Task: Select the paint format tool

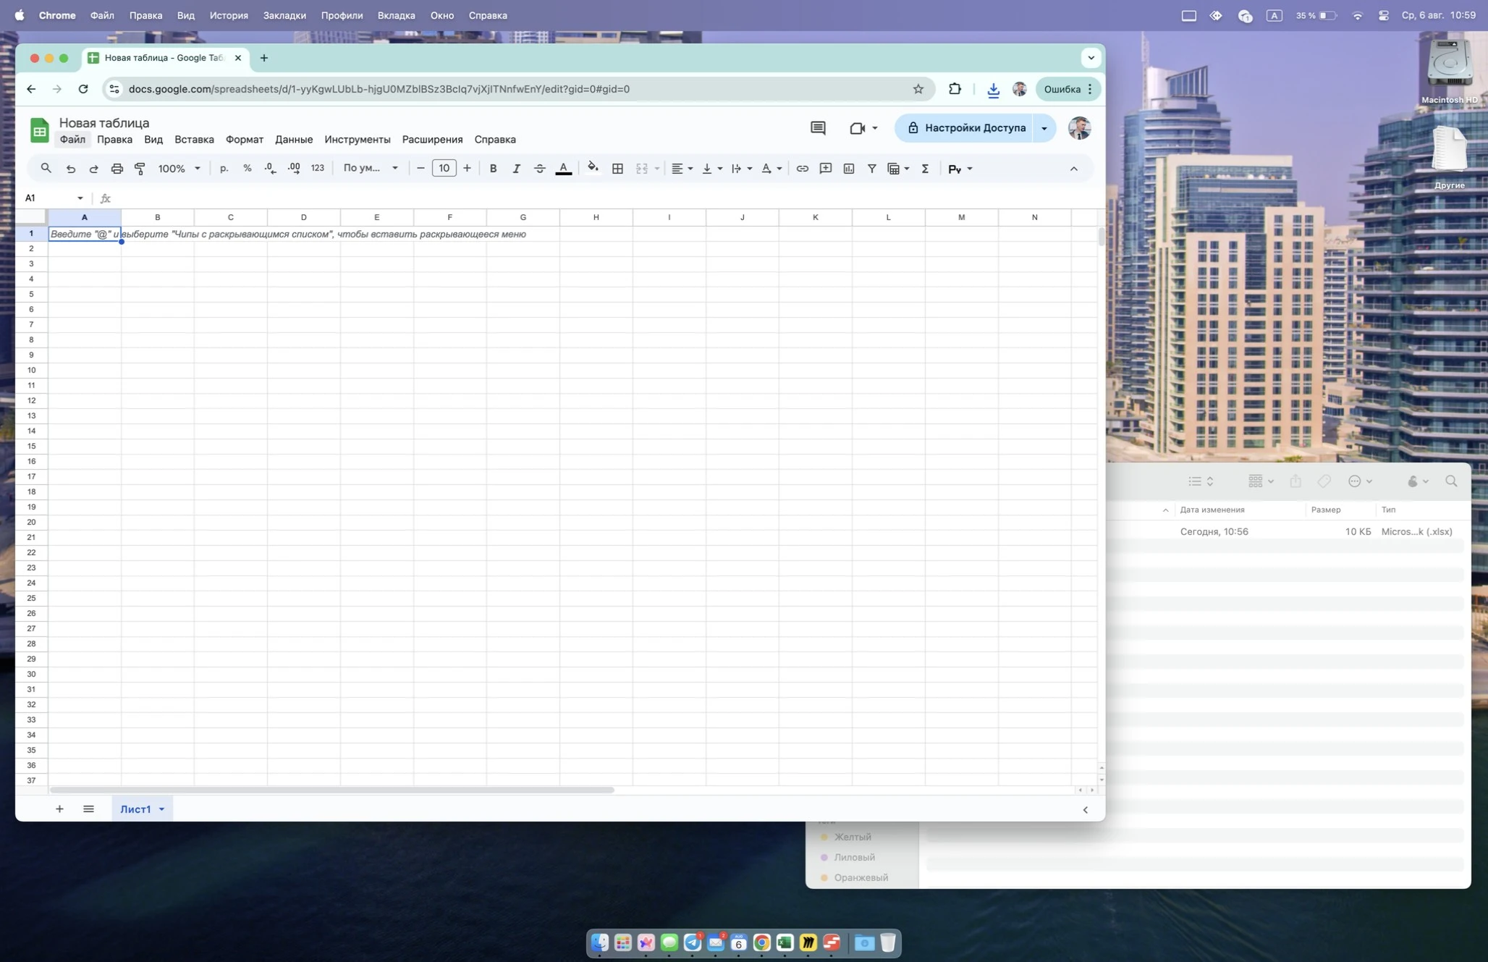Action: pyautogui.click(x=140, y=168)
